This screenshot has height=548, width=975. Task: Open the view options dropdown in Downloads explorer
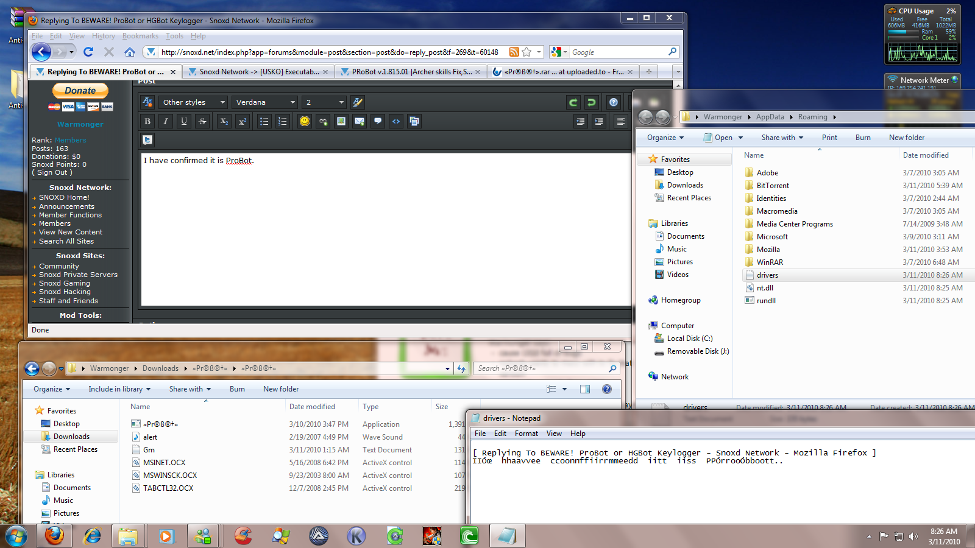(564, 389)
